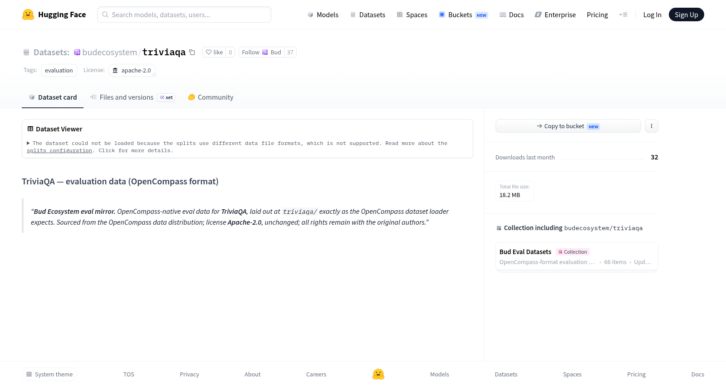Open the splits configuration link
The width and height of the screenshot is (726, 390).
pos(59,150)
